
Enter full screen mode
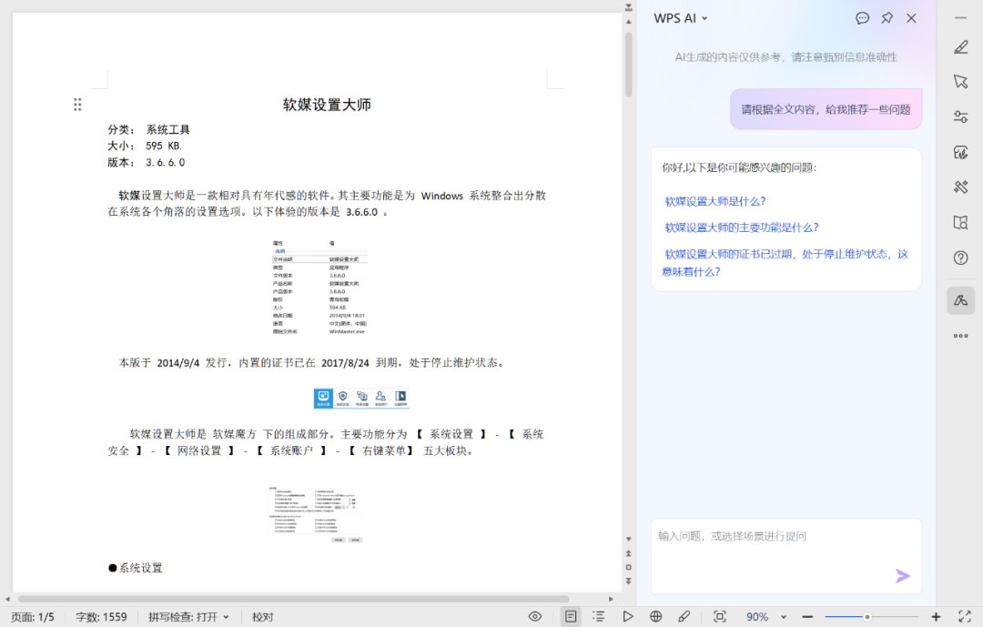965,617
